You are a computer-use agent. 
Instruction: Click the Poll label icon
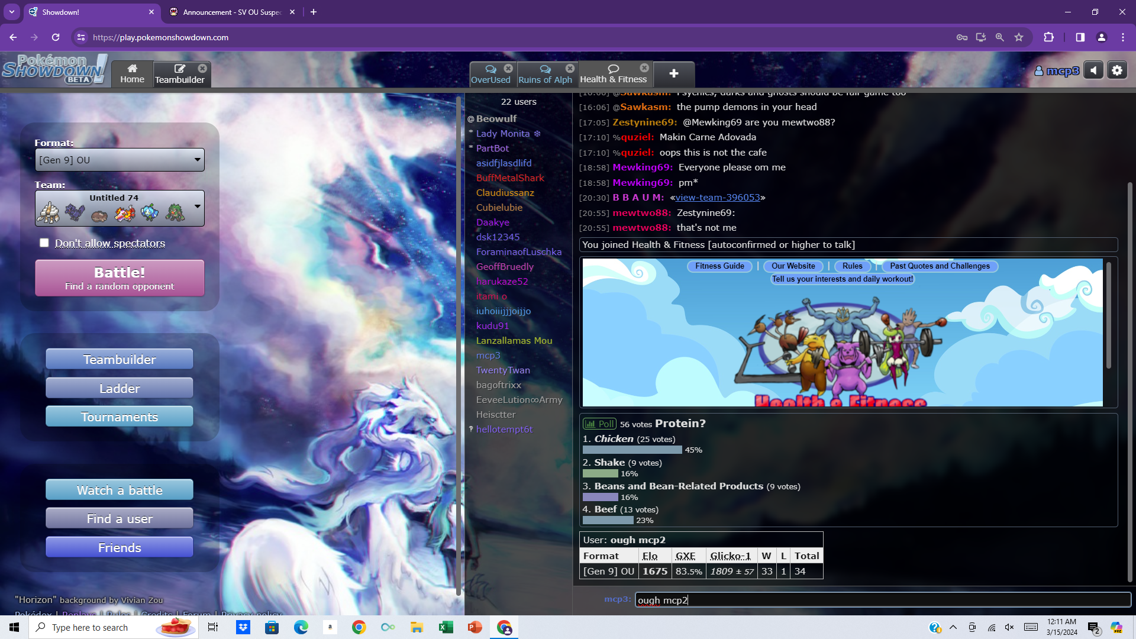tap(599, 424)
